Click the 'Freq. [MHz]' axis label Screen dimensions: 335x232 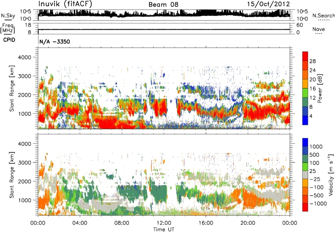coord(8,28)
